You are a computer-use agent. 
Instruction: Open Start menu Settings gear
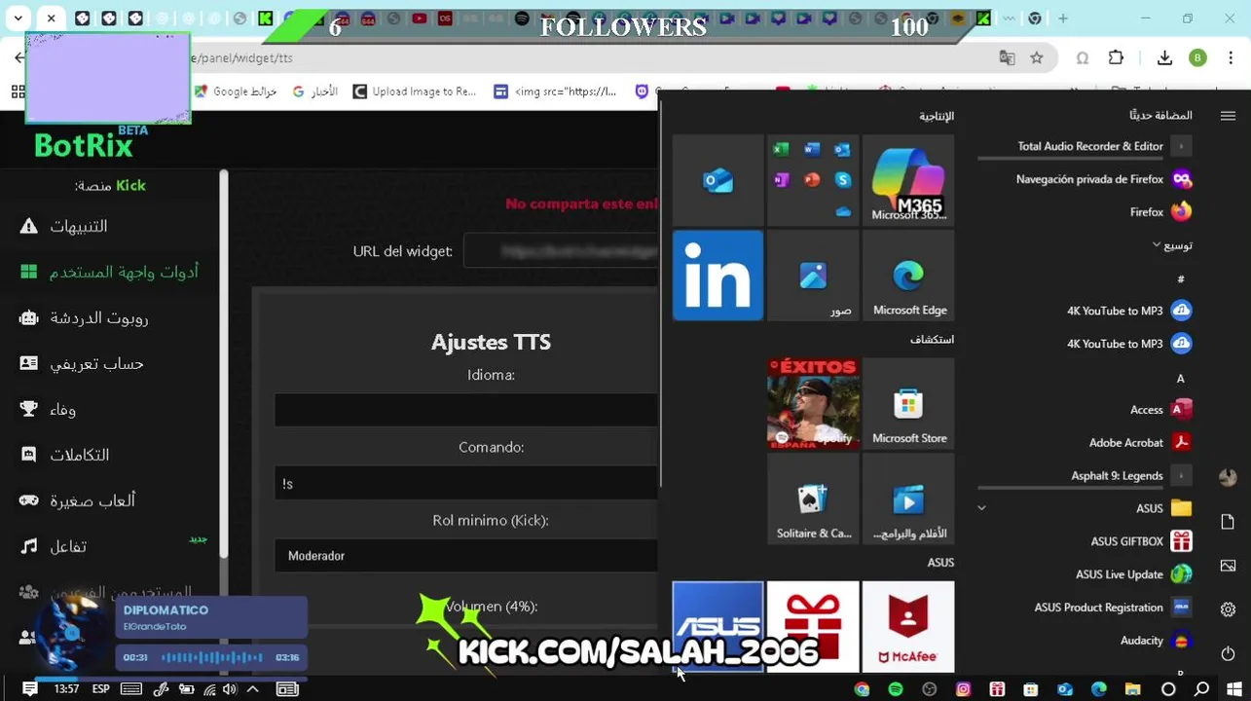coord(1228,609)
